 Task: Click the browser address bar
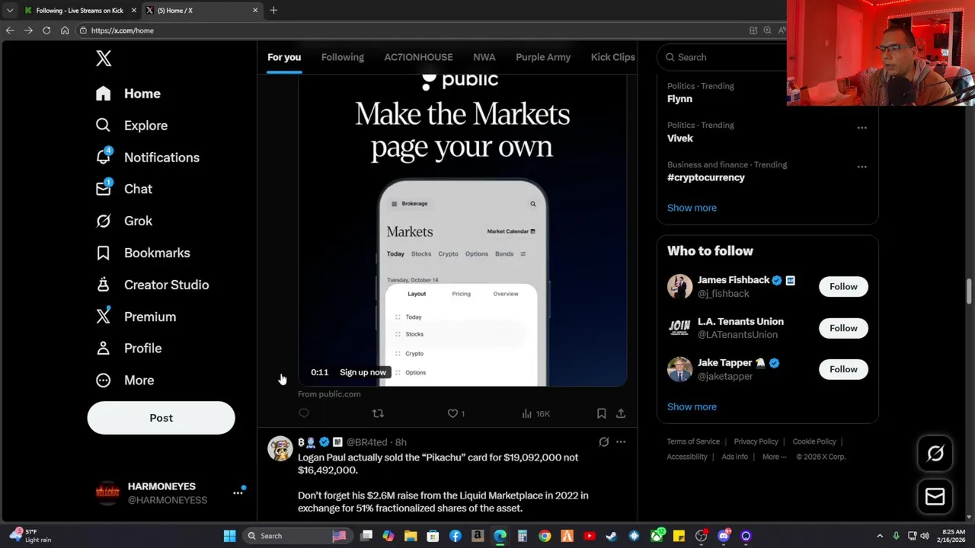click(411, 30)
